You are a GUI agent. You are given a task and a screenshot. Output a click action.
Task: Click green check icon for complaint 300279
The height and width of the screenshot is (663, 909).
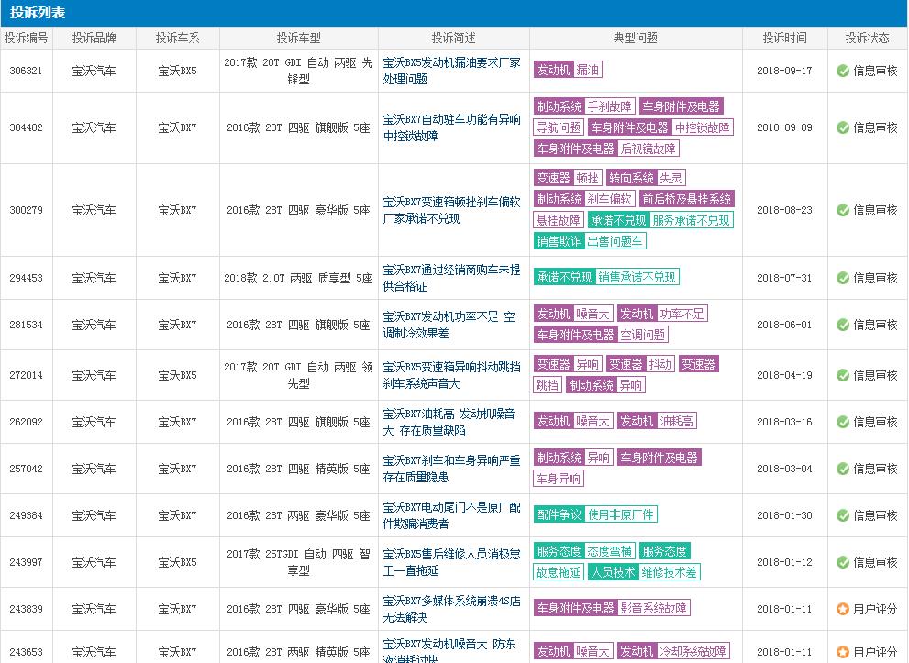(x=843, y=210)
